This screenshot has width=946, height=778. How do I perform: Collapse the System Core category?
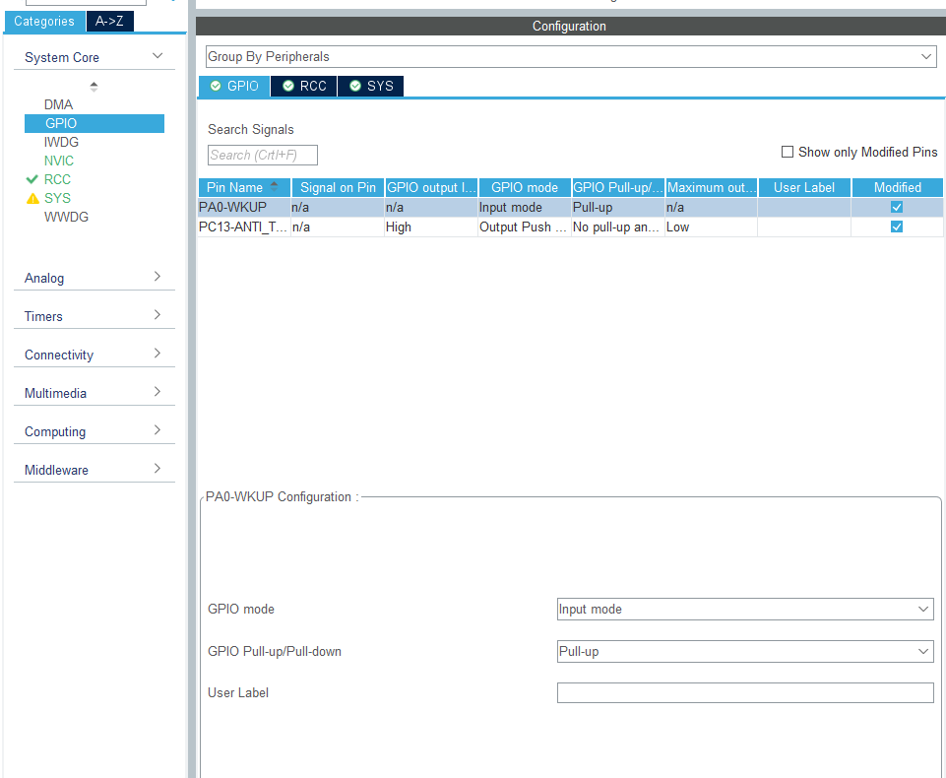(158, 56)
